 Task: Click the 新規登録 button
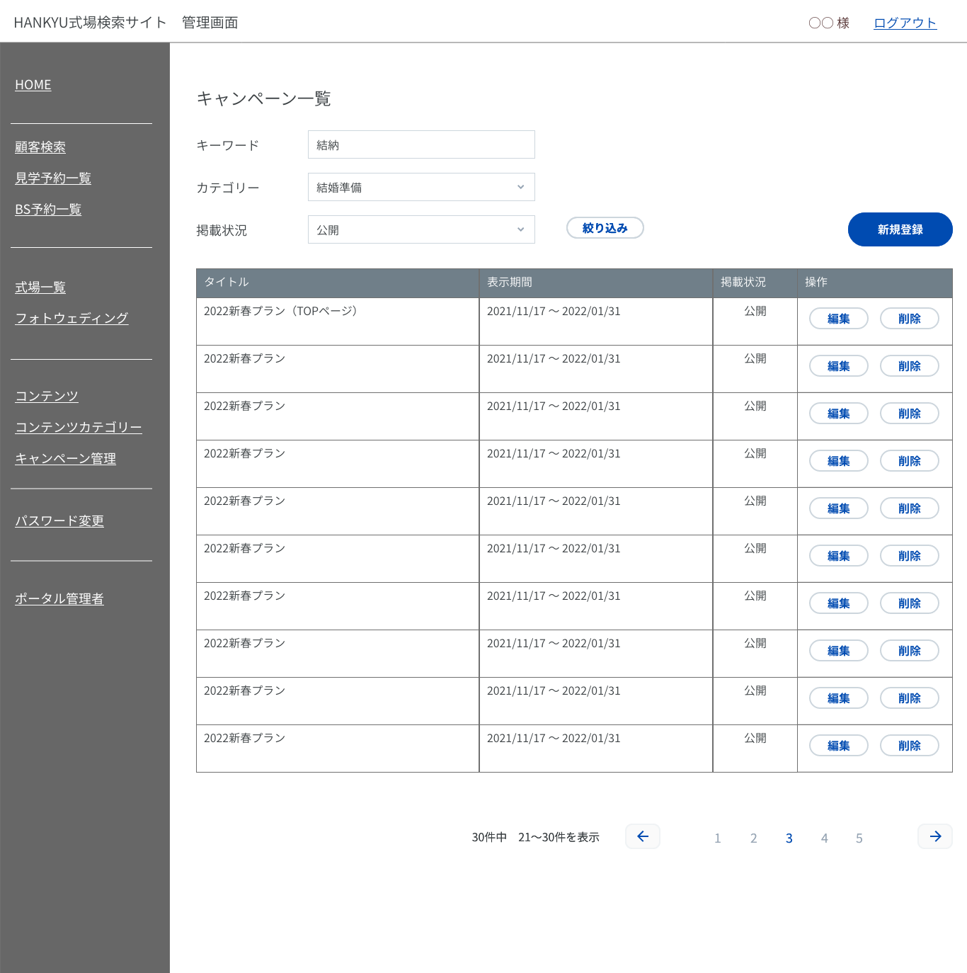coord(900,229)
